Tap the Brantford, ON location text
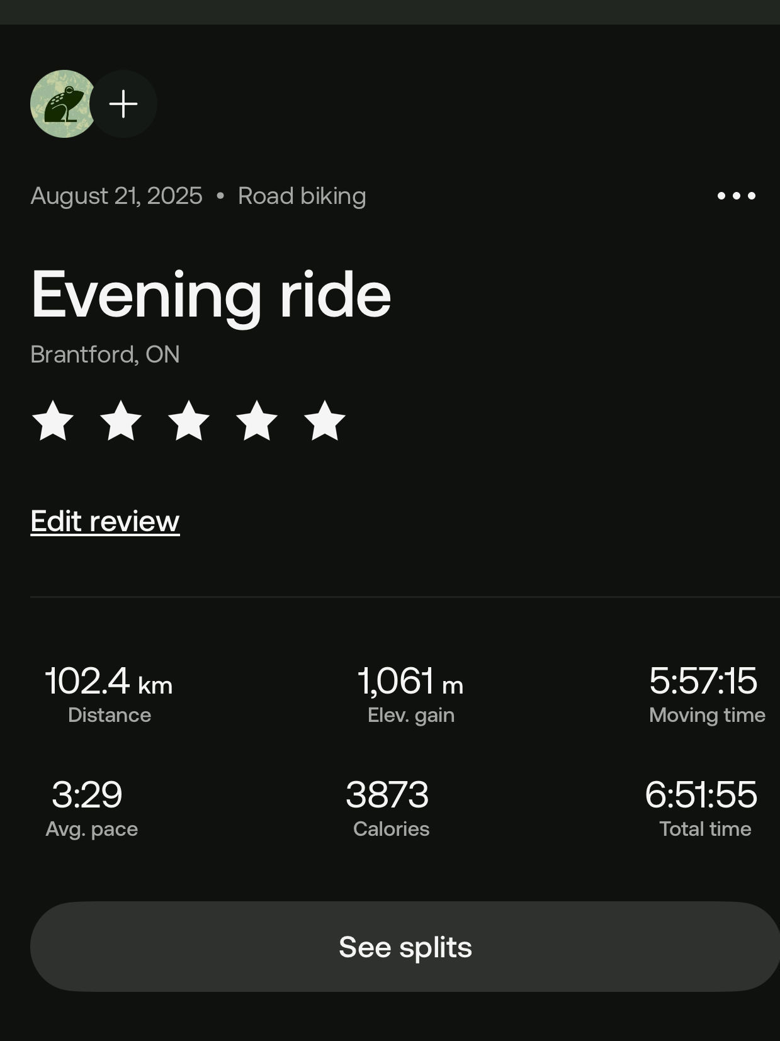780x1041 pixels. tap(105, 354)
